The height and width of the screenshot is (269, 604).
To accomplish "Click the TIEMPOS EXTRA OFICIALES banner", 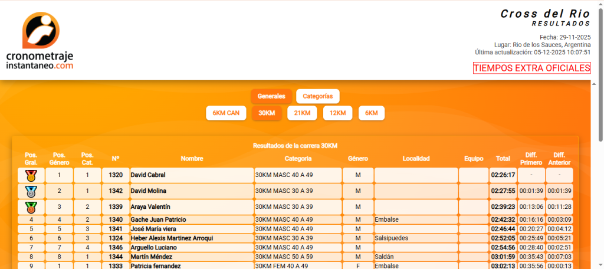I will [531, 68].
